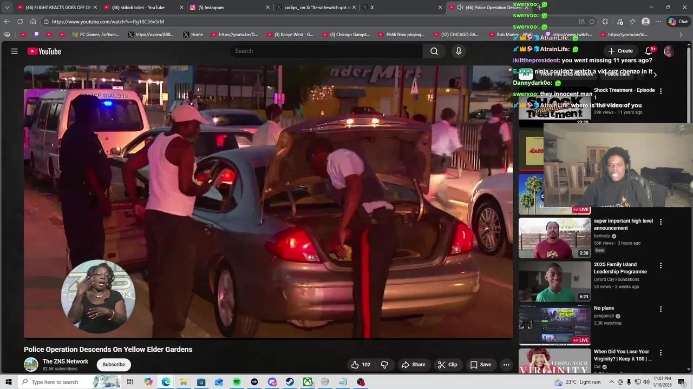The height and width of the screenshot is (389, 693).
Task: Open the browser home page
Action: pyautogui.click(x=33, y=22)
